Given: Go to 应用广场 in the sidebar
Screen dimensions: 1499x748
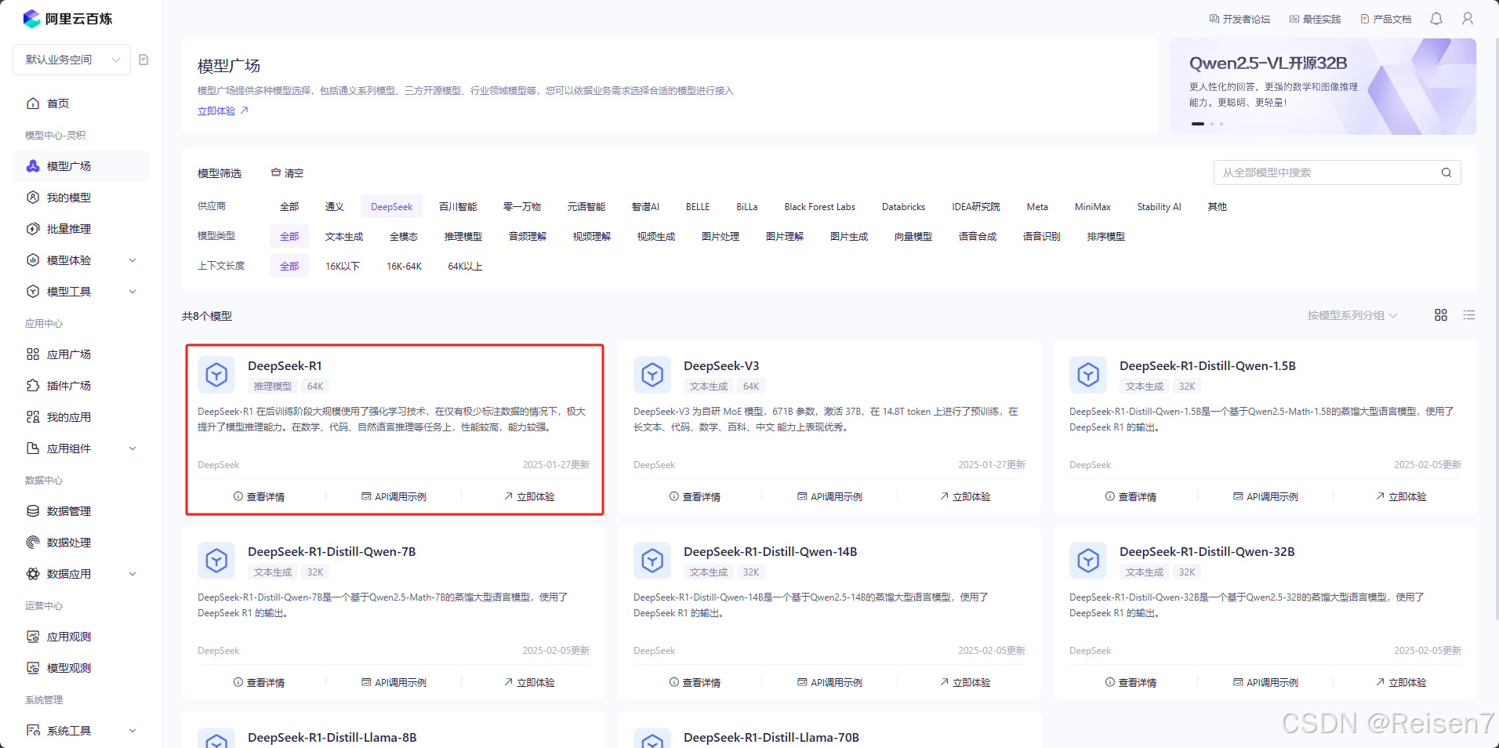Looking at the screenshot, I should pos(69,354).
